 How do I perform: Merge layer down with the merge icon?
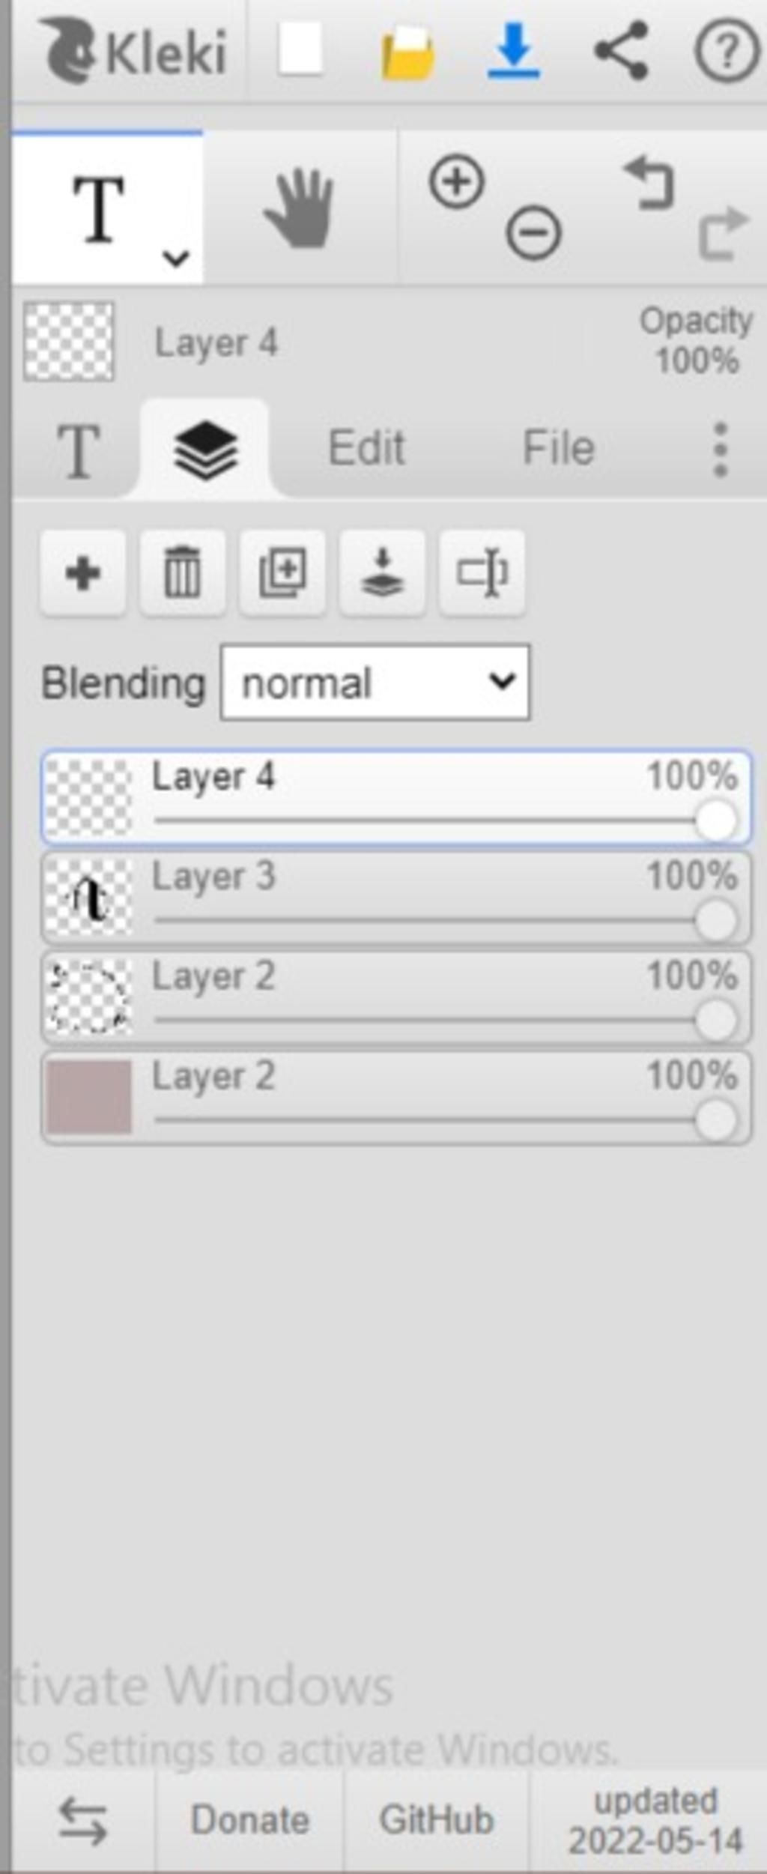382,573
